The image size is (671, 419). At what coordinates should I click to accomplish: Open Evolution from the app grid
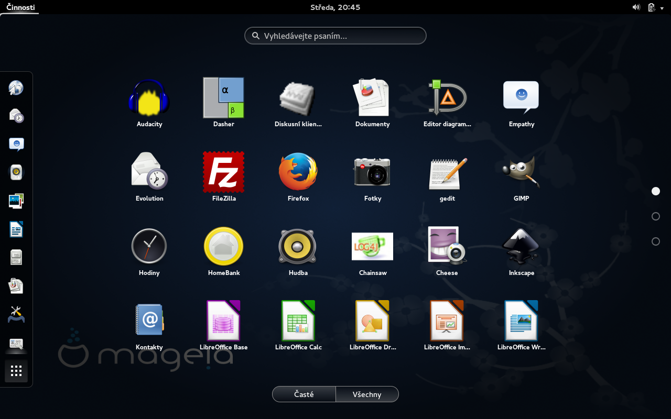coord(149,172)
